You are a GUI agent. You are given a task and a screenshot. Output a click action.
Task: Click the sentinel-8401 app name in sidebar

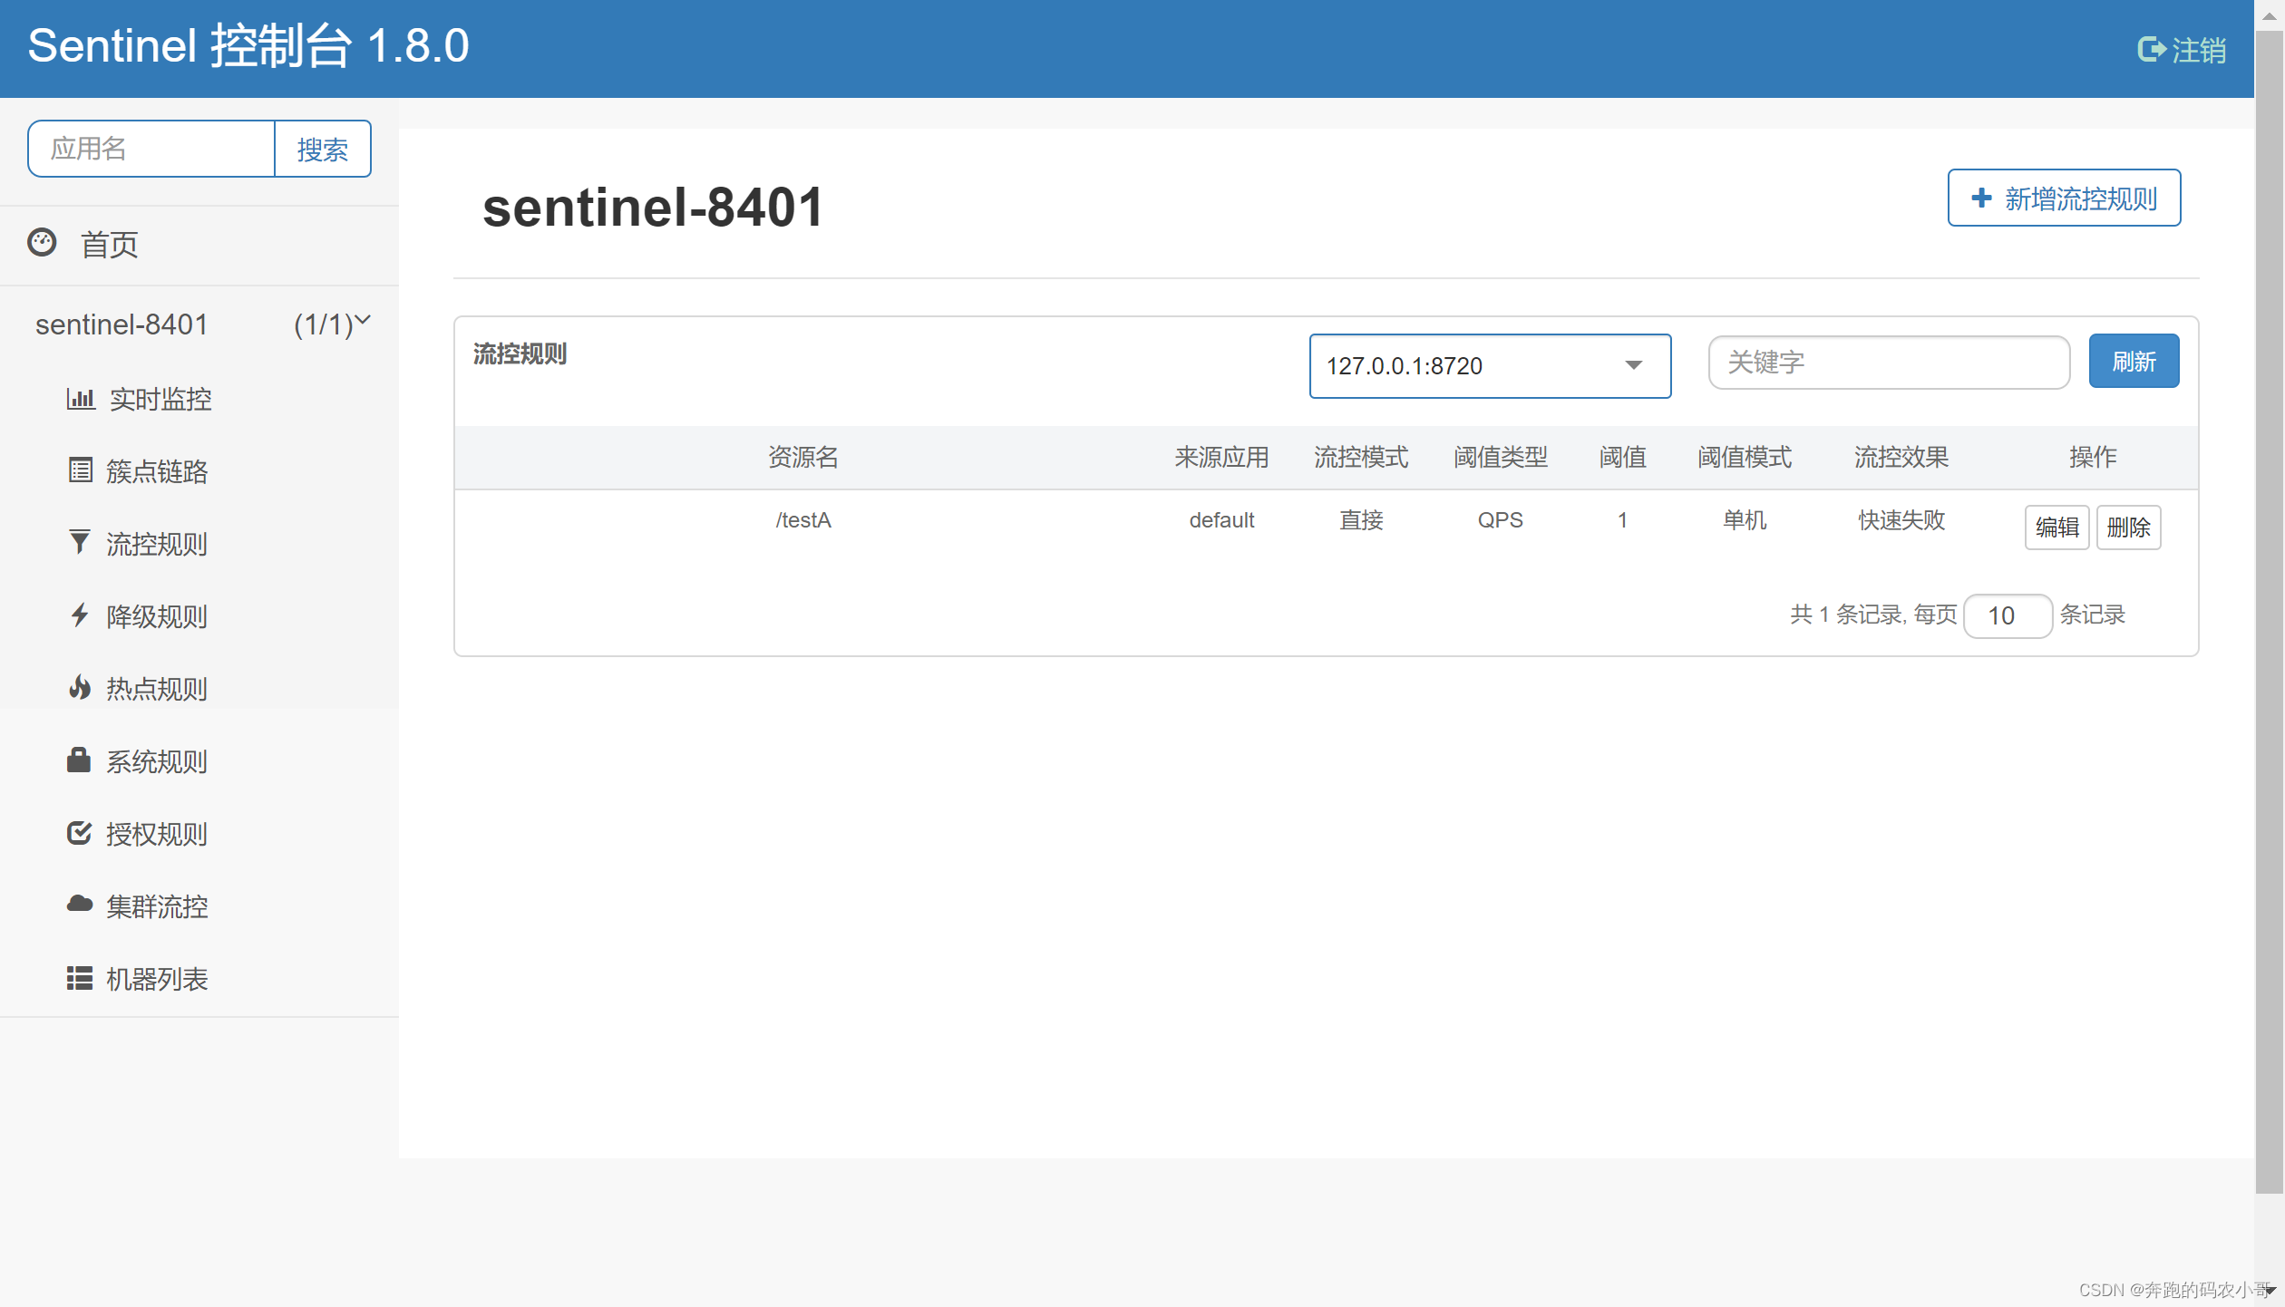122,324
